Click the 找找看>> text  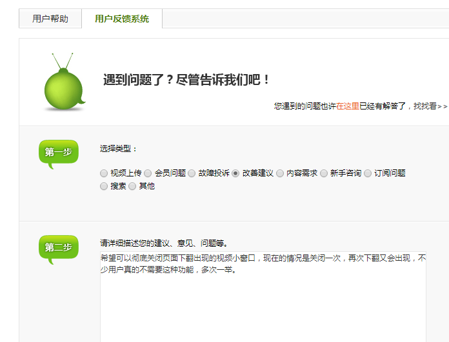430,106
